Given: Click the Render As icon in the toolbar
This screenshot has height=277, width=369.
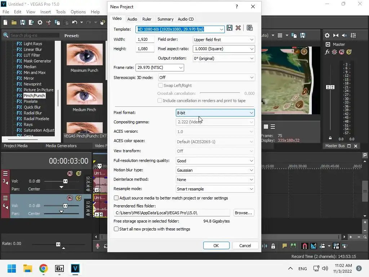Looking at the screenshot, I should pos(31,22).
